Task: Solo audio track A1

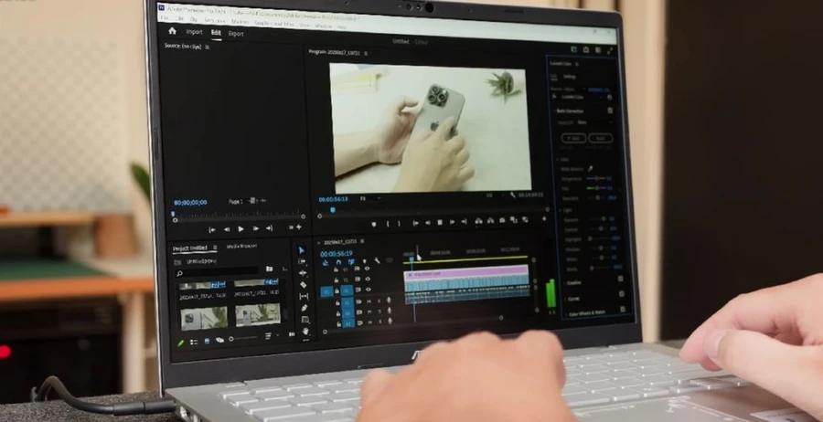Action: pyautogui.click(x=379, y=301)
